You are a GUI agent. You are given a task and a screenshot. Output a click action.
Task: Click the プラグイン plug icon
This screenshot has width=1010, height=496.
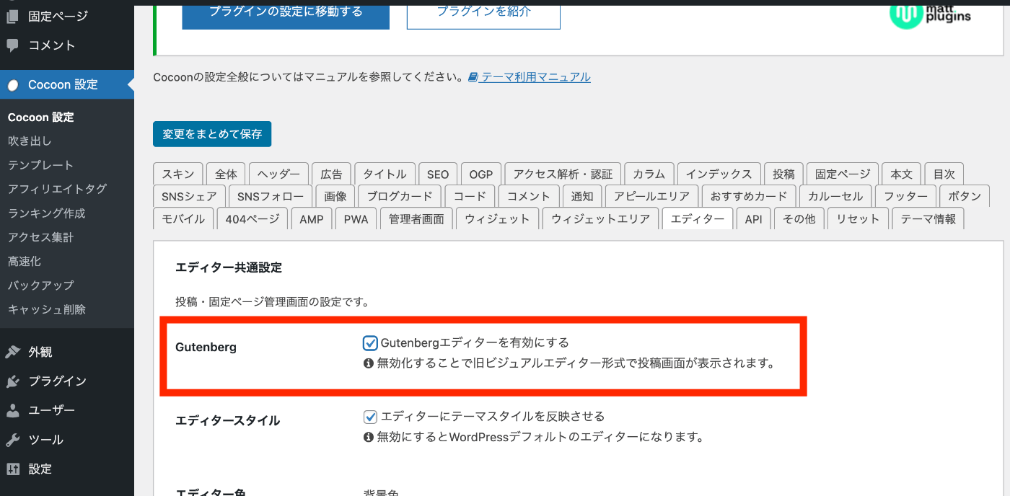pos(13,381)
